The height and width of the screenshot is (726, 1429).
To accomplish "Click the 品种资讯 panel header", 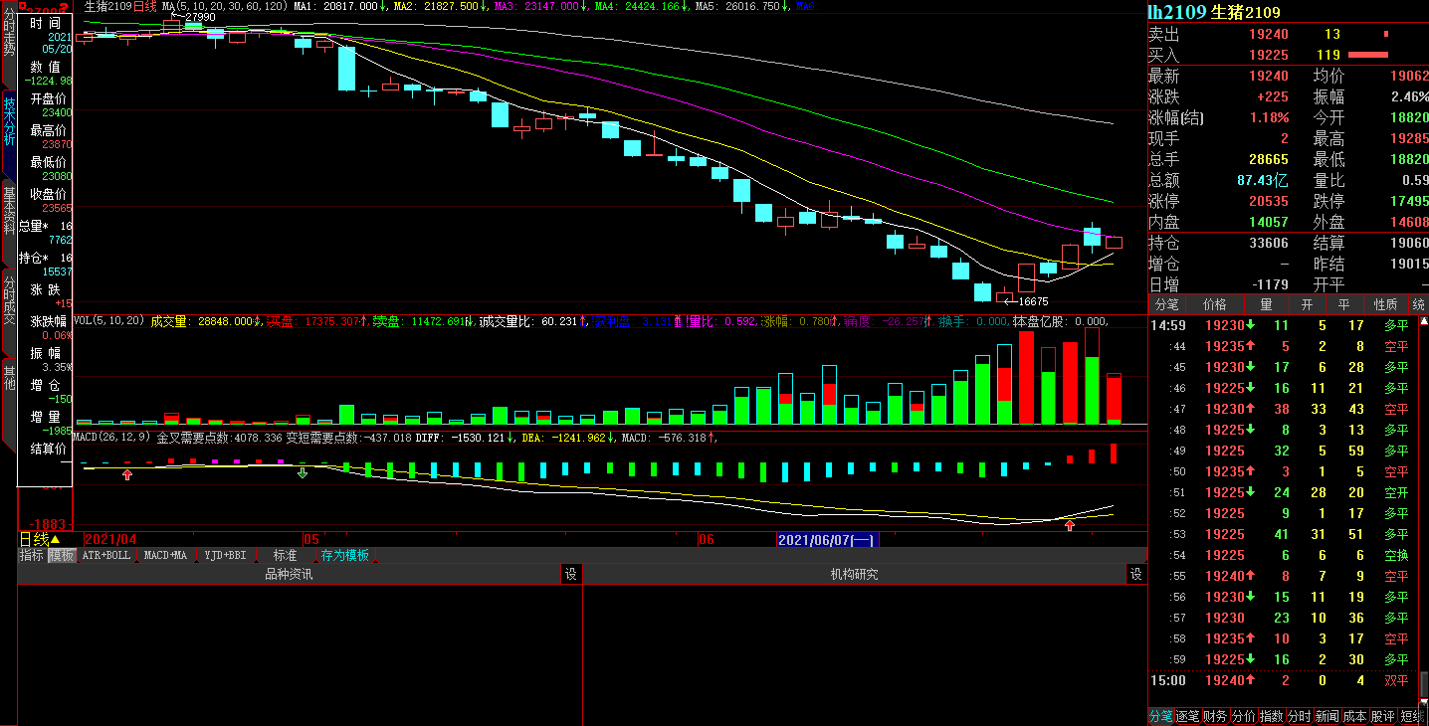I will point(289,574).
